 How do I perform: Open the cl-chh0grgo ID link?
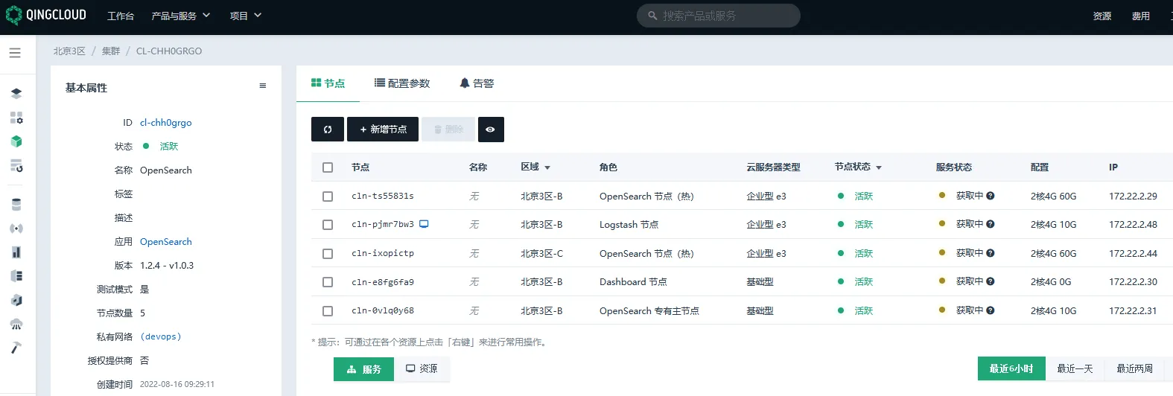tap(165, 123)
